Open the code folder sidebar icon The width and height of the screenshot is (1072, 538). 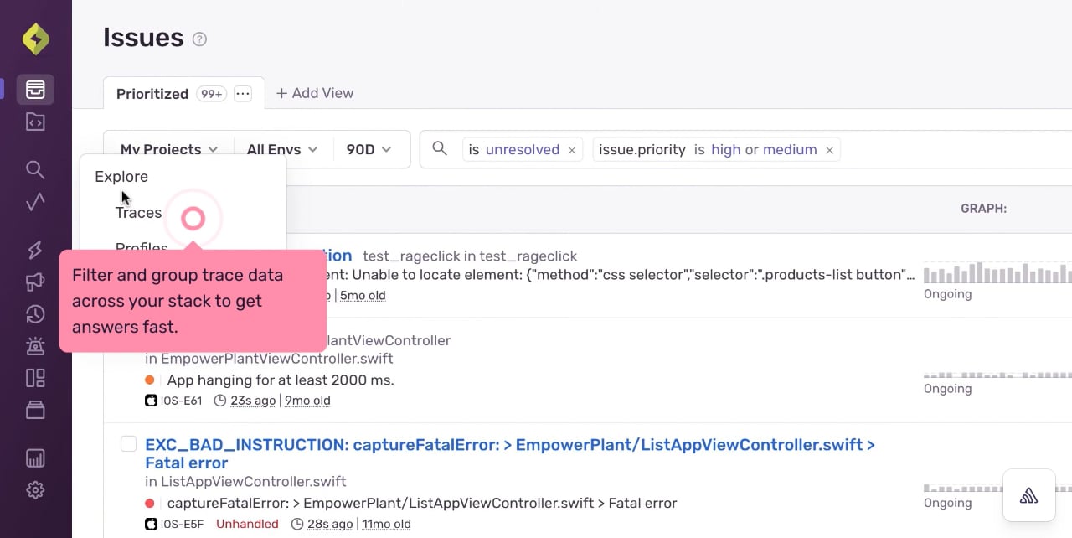(35, 122)
